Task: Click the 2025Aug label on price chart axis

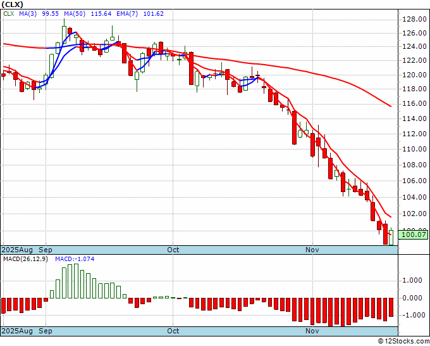Action: click(x=17, y=250)
